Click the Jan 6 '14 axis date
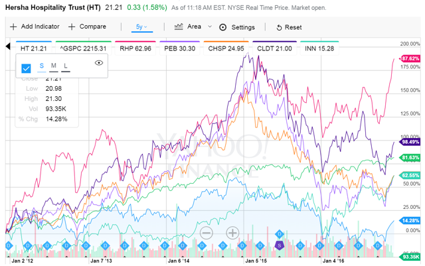 click(x=179, y=261)
